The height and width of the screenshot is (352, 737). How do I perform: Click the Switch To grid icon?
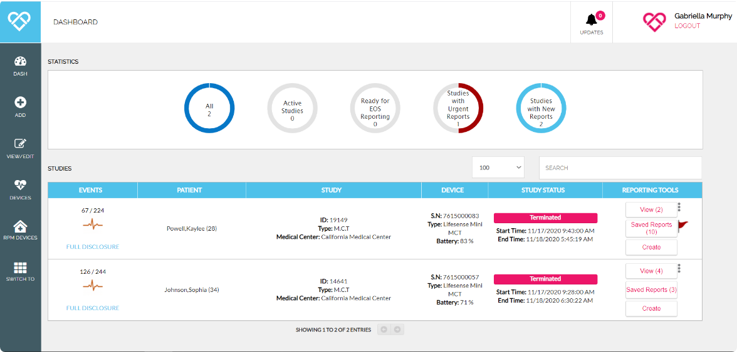[x=20, y=268]
